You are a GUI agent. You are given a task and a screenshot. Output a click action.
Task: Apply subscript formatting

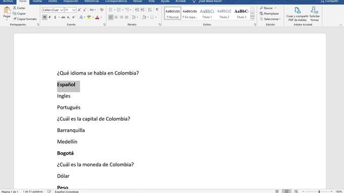tap(68, 17)
